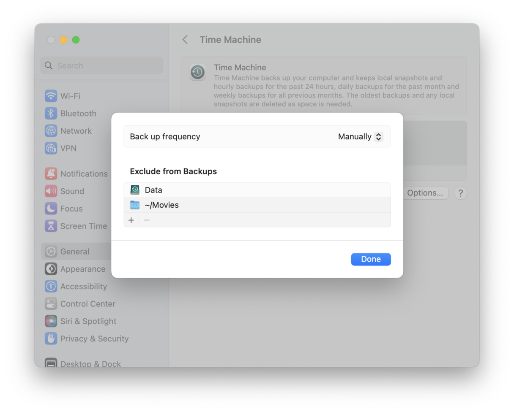Click the Search field in sidebar

101,66
